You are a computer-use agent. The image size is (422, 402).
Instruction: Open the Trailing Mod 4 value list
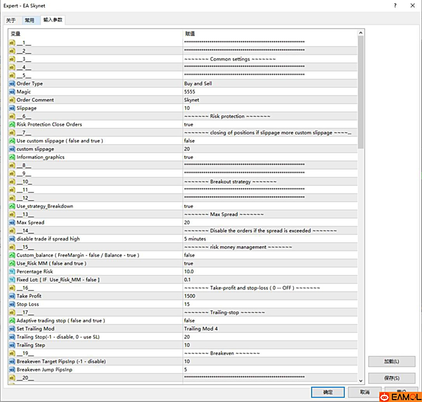[201, 329]
